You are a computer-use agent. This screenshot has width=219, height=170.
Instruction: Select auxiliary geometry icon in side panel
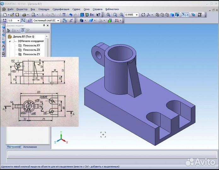tap(3, 42)
